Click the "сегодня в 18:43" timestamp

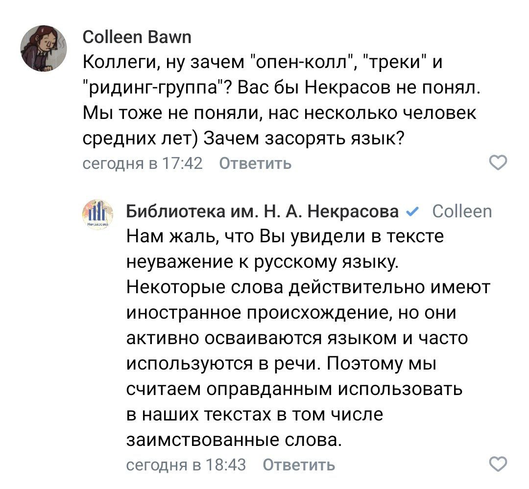tap(186, 464)
